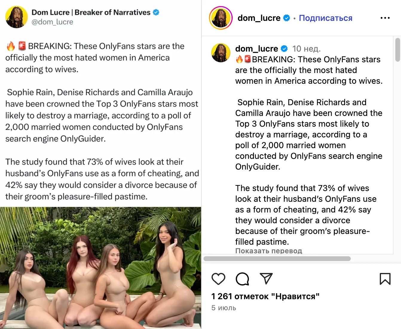Save the post with the bookmark icon
This screenshot has width=401, height=329.
tap(385, 279)
